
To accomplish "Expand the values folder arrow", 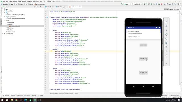I will click(6, 30).
